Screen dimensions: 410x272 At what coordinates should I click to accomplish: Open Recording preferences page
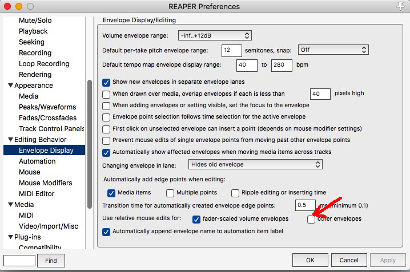[x=35, y=53]
